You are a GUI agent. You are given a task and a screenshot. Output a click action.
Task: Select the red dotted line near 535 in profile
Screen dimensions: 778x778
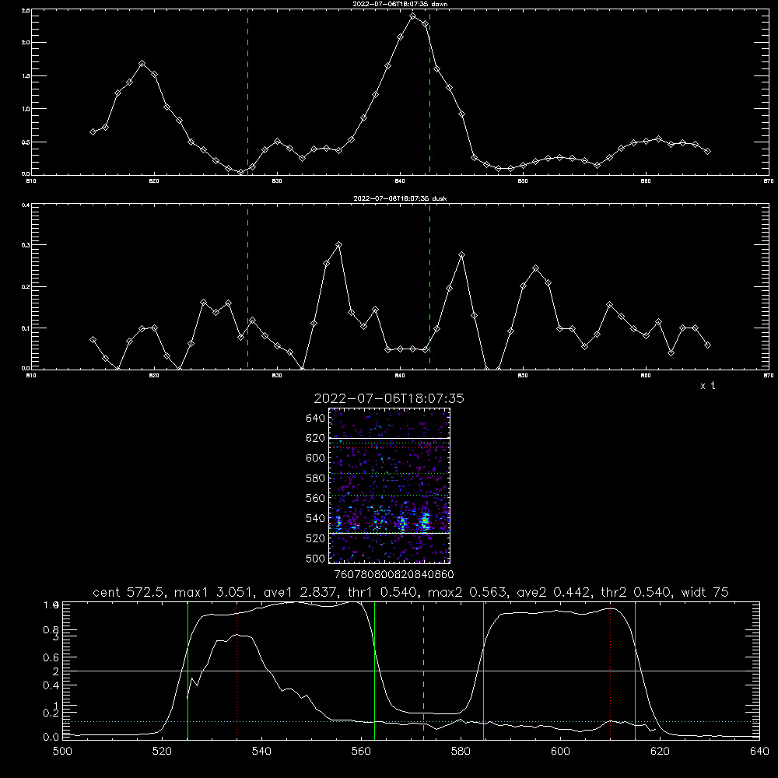tap(237, 671)
